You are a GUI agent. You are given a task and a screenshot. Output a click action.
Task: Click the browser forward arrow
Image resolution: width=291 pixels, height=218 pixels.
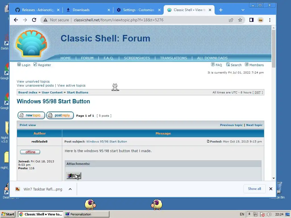[x=25, y=20]
